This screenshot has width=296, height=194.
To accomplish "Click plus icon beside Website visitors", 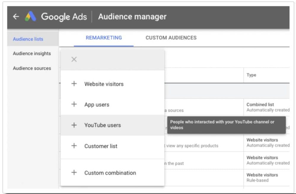I will [x=74, y=84].
